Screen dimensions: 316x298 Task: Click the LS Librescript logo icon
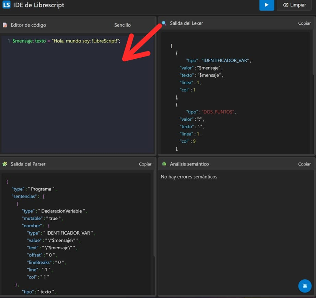click(x=7, y=5)
